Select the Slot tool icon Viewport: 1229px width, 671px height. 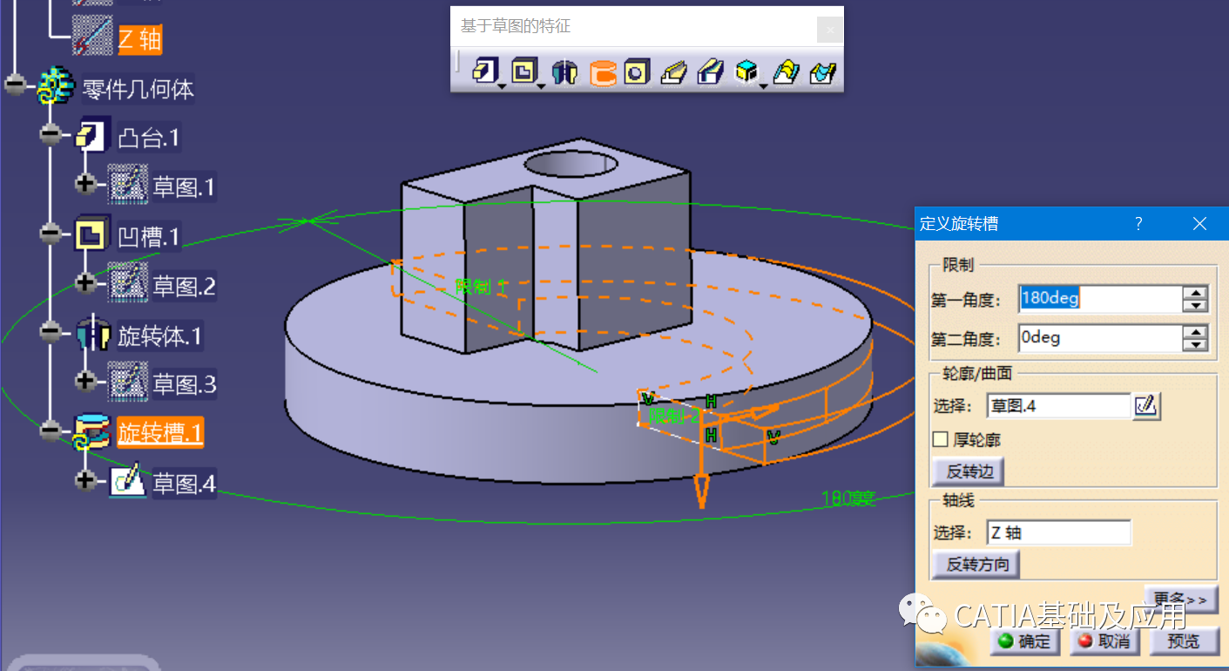[710, 71]
